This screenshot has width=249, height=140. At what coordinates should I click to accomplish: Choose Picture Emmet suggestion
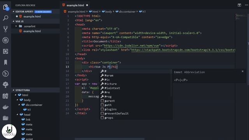(x=136, y=84)
